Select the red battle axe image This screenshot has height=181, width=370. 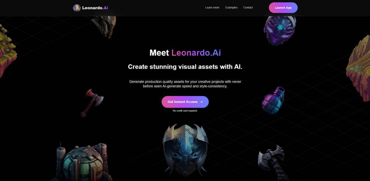point(92,103)
